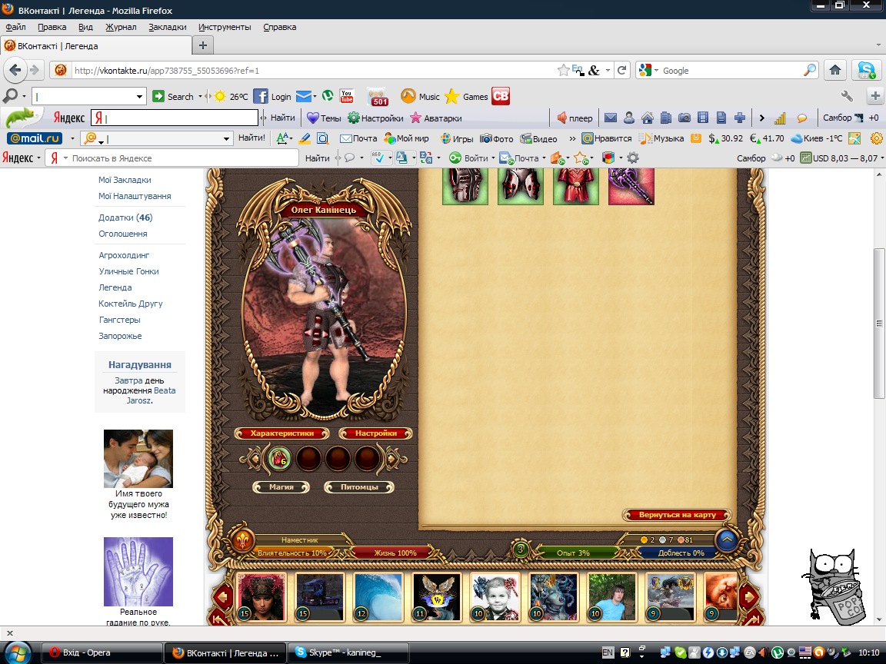Click the game's red Настройки button
This screenshot has width=886, height=664.
(x=376, y=433)
